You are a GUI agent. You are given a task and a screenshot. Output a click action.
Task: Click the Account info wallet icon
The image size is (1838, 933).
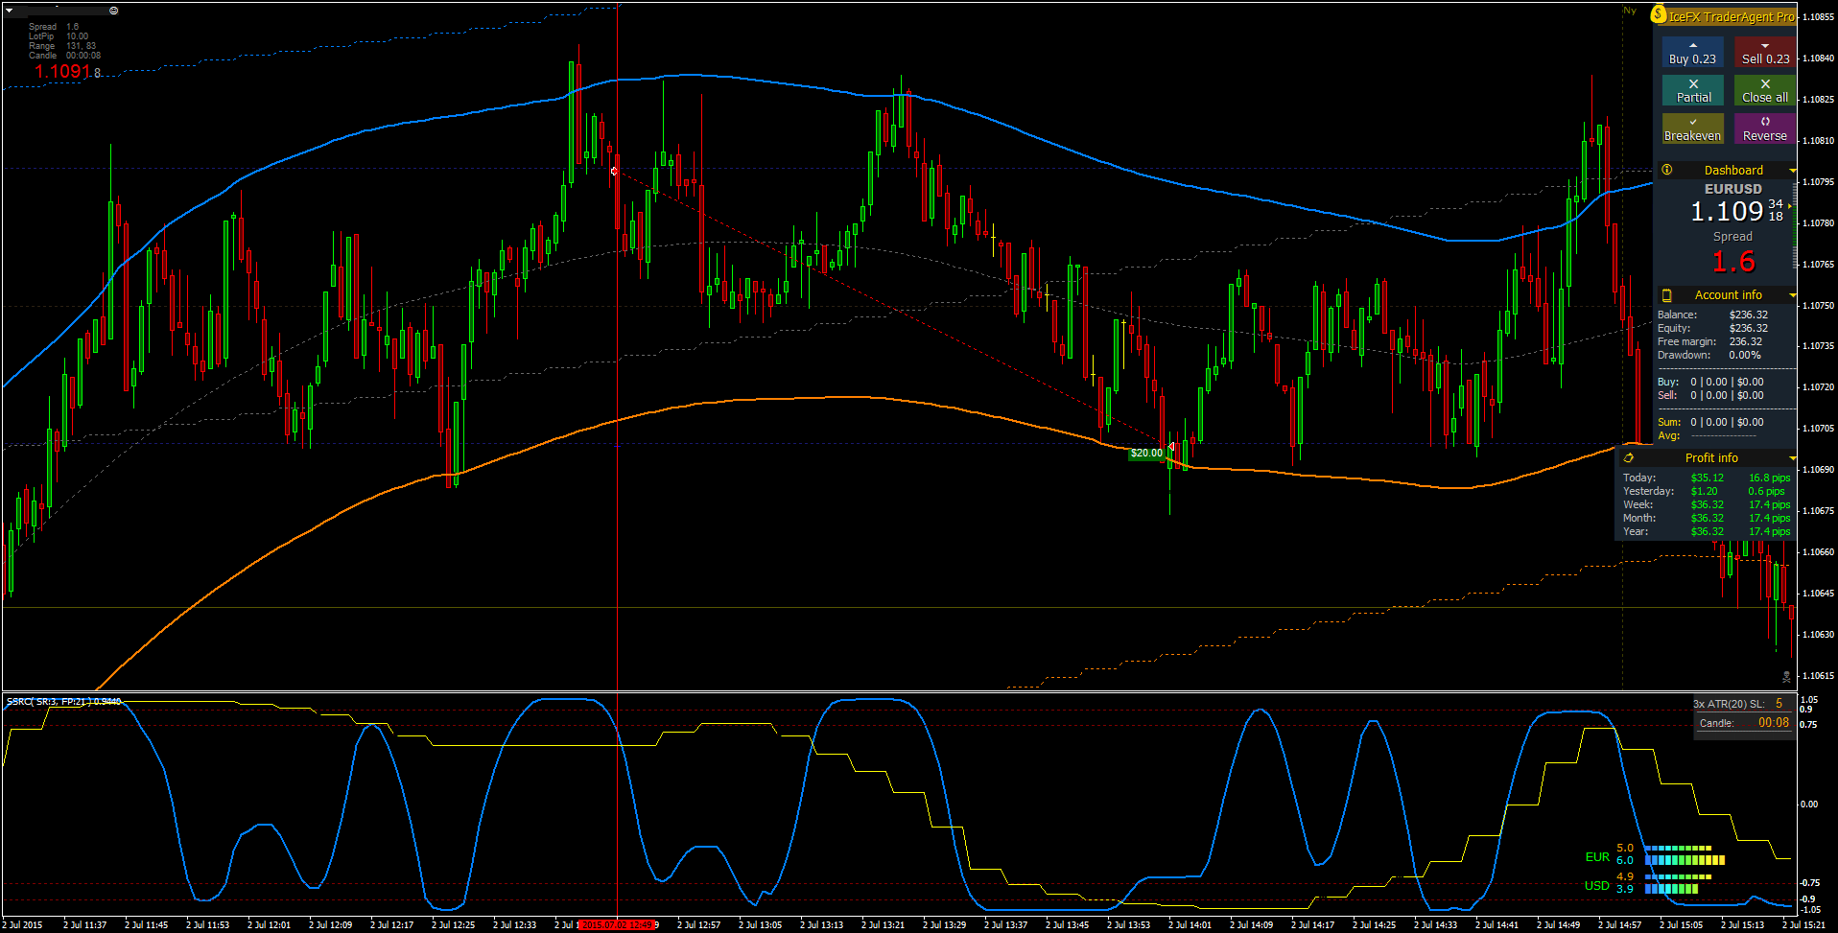[x=1667, y=295]
